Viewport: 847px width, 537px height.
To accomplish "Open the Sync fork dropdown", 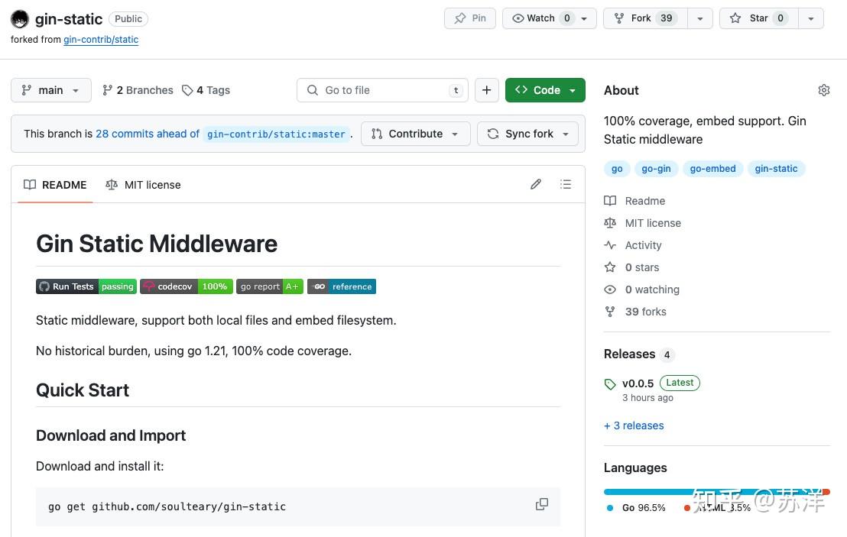I will (x=531, y=134).
